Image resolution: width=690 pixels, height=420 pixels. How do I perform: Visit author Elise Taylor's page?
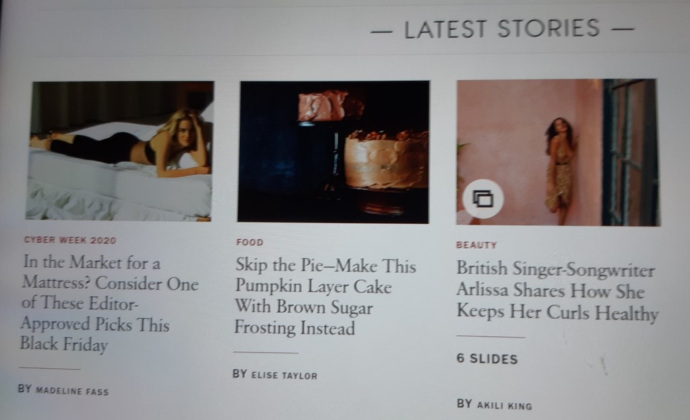tap(284, 376)
